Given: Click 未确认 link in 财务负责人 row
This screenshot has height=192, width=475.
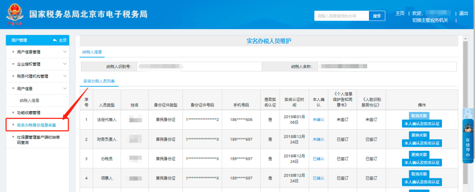Looking at the screenshot, I should coord(318,139).
